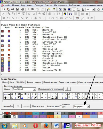Click the grid icon in second toolbar
103x129 pixels.
(x=82, y=14)
